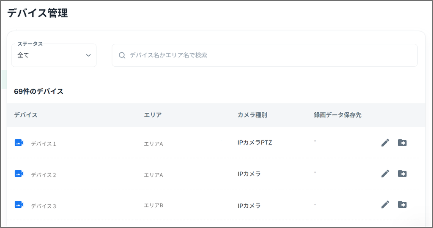The width and height of the screenshot is (433, 228).
Task: Click the camera icon for デバイス 3
Action: point(19,205)
